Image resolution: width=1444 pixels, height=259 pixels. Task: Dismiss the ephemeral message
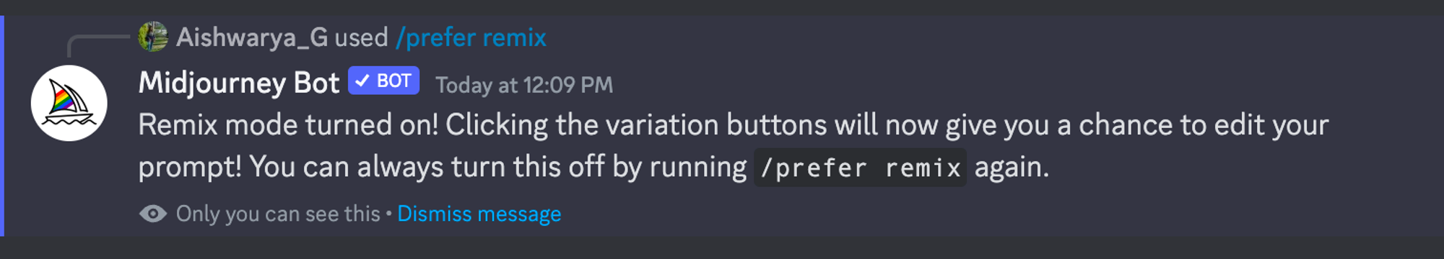pos(479,214)
